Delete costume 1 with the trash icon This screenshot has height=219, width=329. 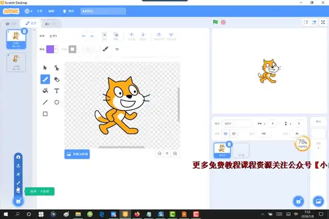click(24, 31)
